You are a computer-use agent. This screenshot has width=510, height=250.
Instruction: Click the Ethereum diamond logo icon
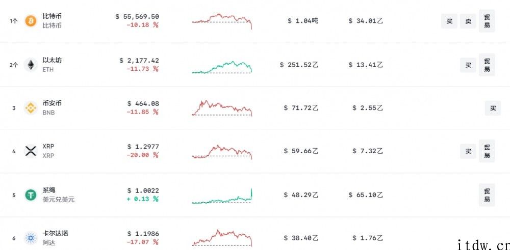click(x=31, y=65)
